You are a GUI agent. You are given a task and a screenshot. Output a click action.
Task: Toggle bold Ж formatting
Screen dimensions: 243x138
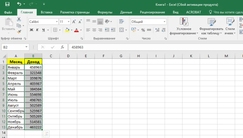click(31, 30)
